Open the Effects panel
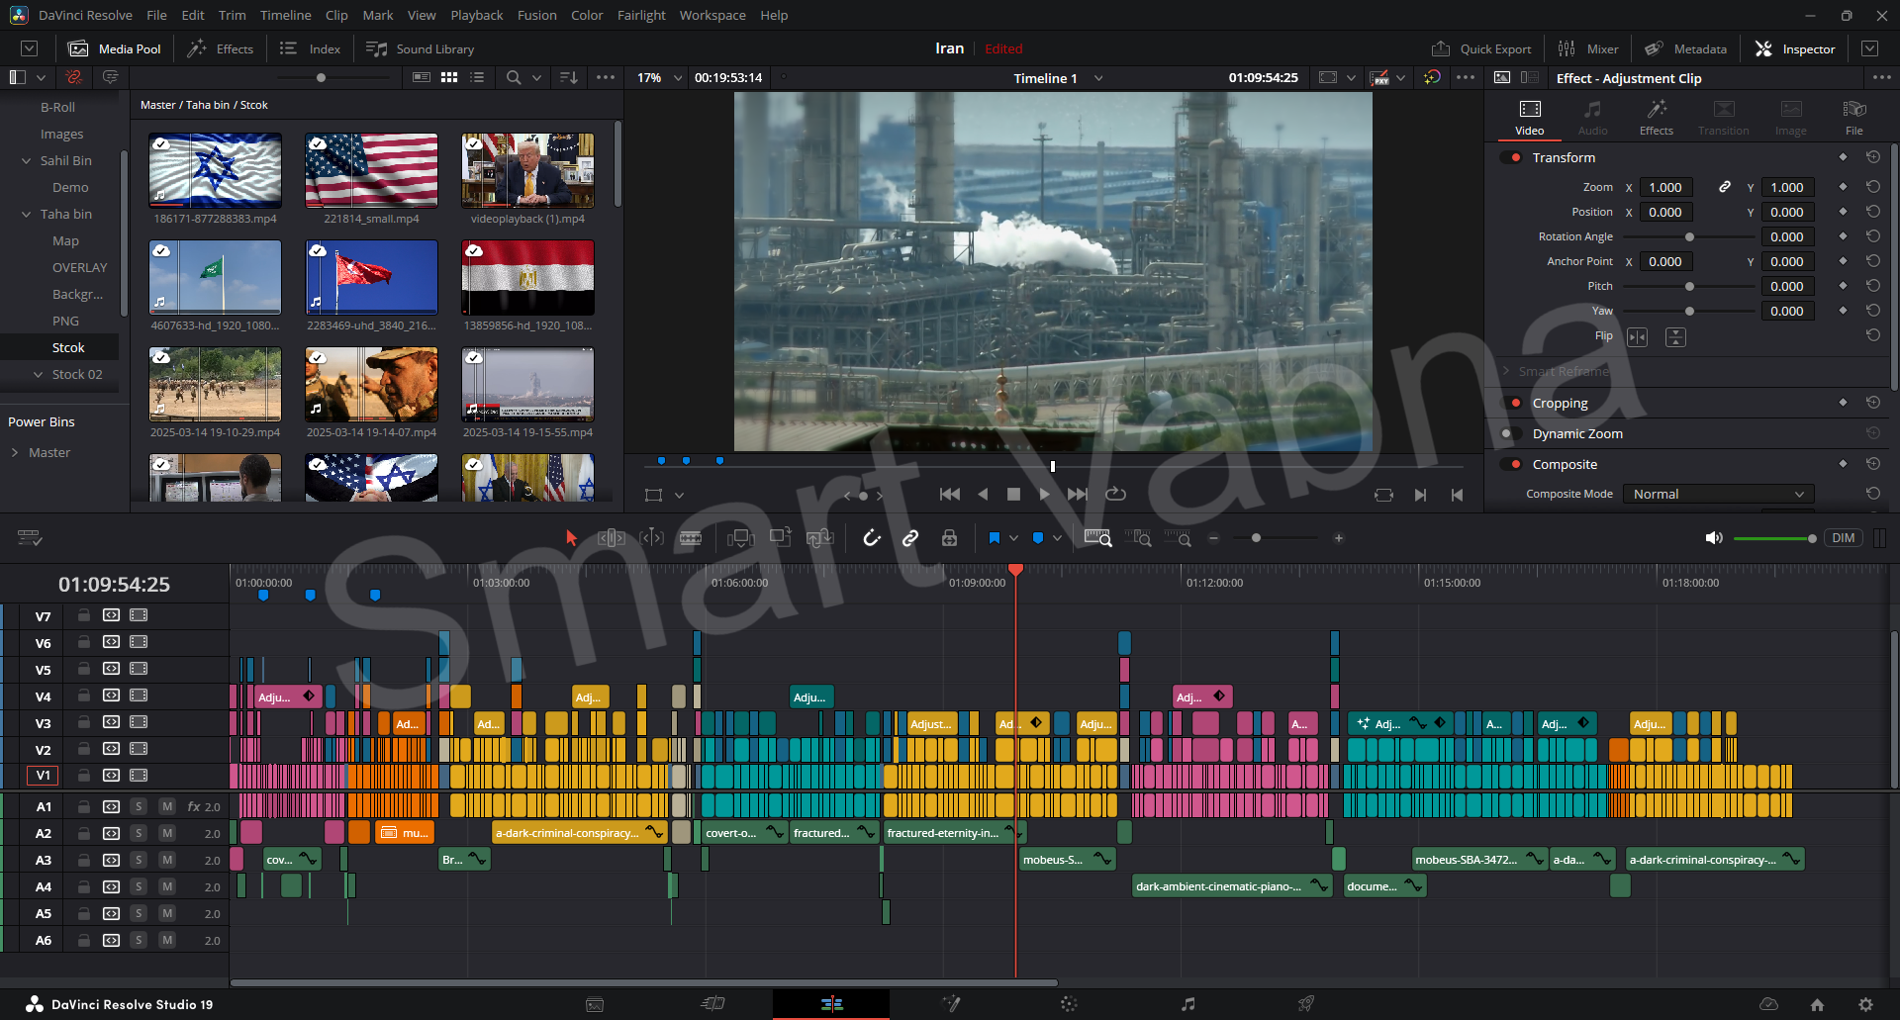This screenshot has height=1020, width=1900. [x=221, y=48]
